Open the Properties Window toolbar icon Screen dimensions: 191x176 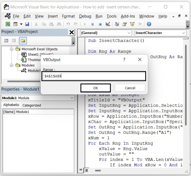(125, 24)
